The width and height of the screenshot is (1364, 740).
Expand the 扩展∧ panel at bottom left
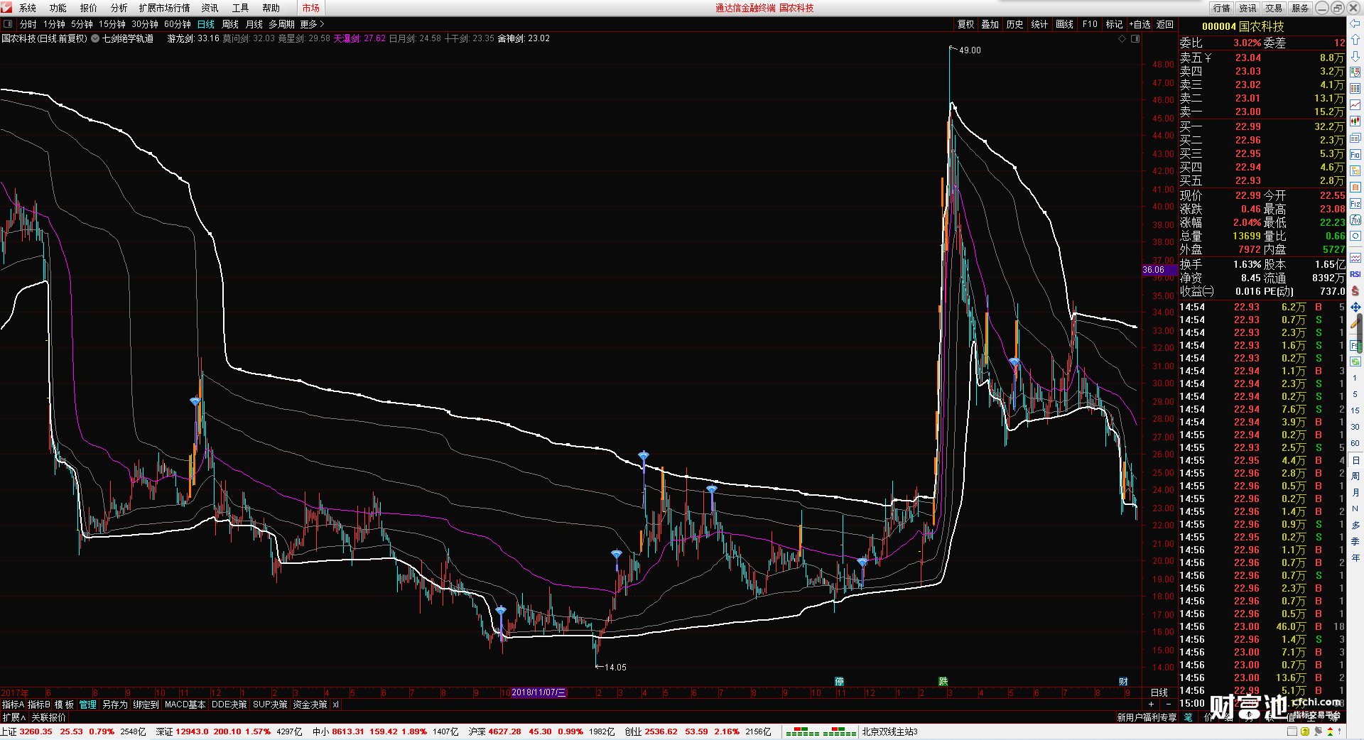pos(14,717)
